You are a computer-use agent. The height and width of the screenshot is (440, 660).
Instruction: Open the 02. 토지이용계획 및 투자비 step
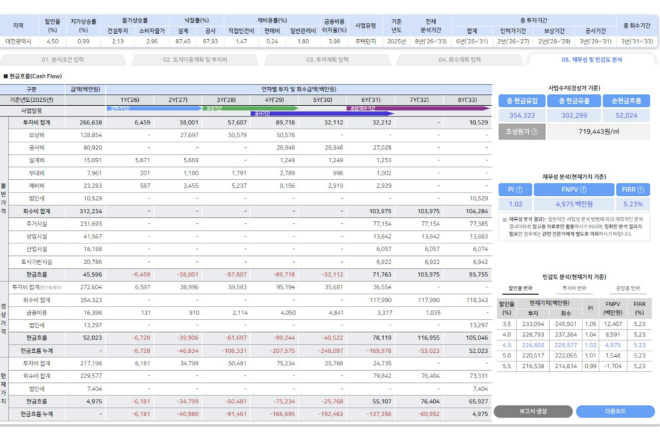(x=195, y=60)
